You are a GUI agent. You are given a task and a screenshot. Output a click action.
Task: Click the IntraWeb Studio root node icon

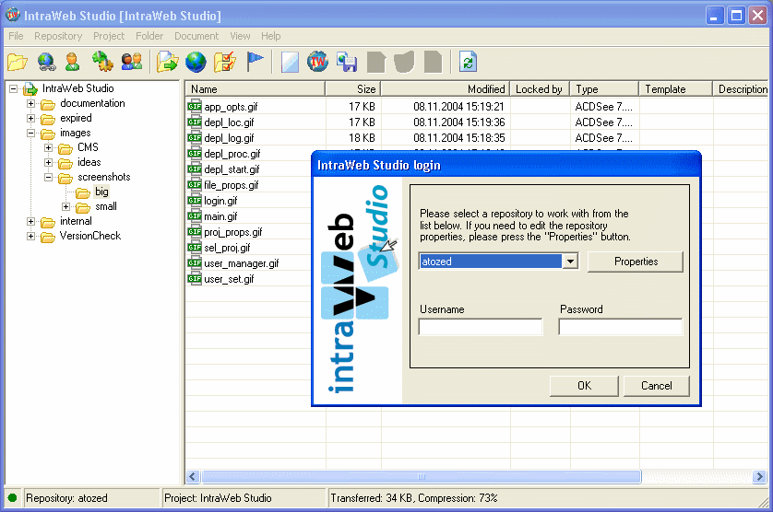pos(30,89)
